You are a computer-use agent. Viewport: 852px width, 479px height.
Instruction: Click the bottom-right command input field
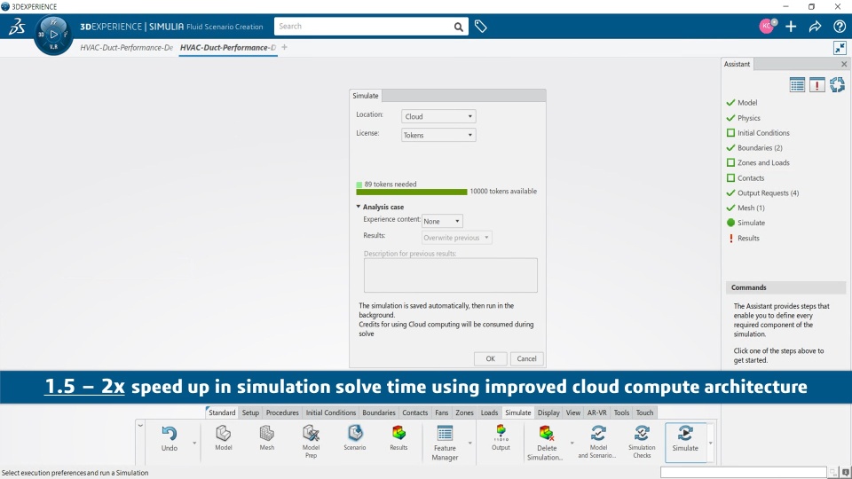[743, 473]
